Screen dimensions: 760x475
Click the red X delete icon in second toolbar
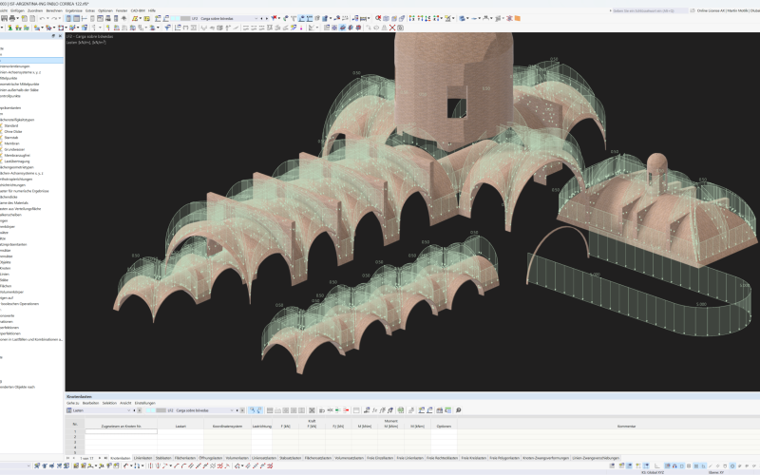click(392, 28)
